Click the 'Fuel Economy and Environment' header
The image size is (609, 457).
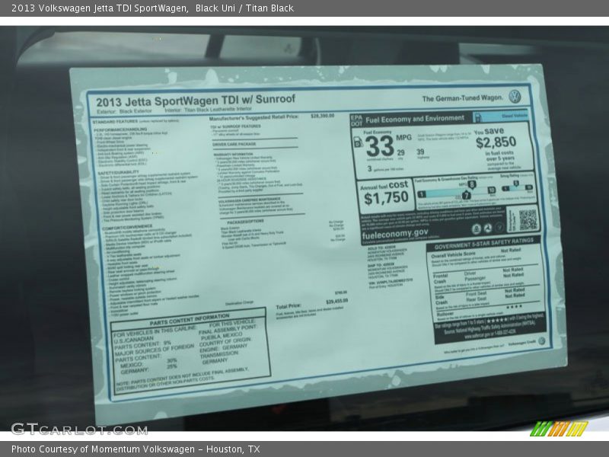pyautogui.click(x=415, y=119)
